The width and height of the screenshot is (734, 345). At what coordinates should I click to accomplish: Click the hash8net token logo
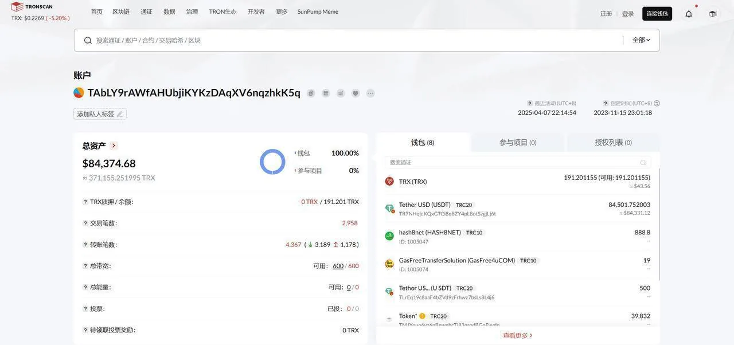pyautogui.click(x=389, y=236)
